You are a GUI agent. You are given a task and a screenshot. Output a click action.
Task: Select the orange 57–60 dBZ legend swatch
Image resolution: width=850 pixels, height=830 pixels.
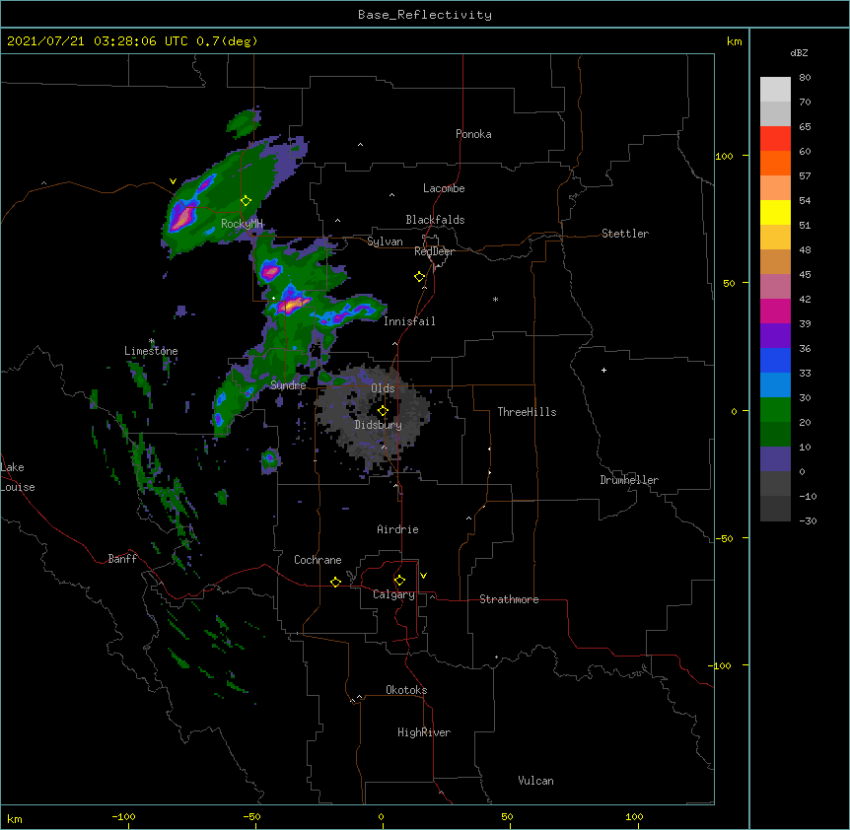775,163
